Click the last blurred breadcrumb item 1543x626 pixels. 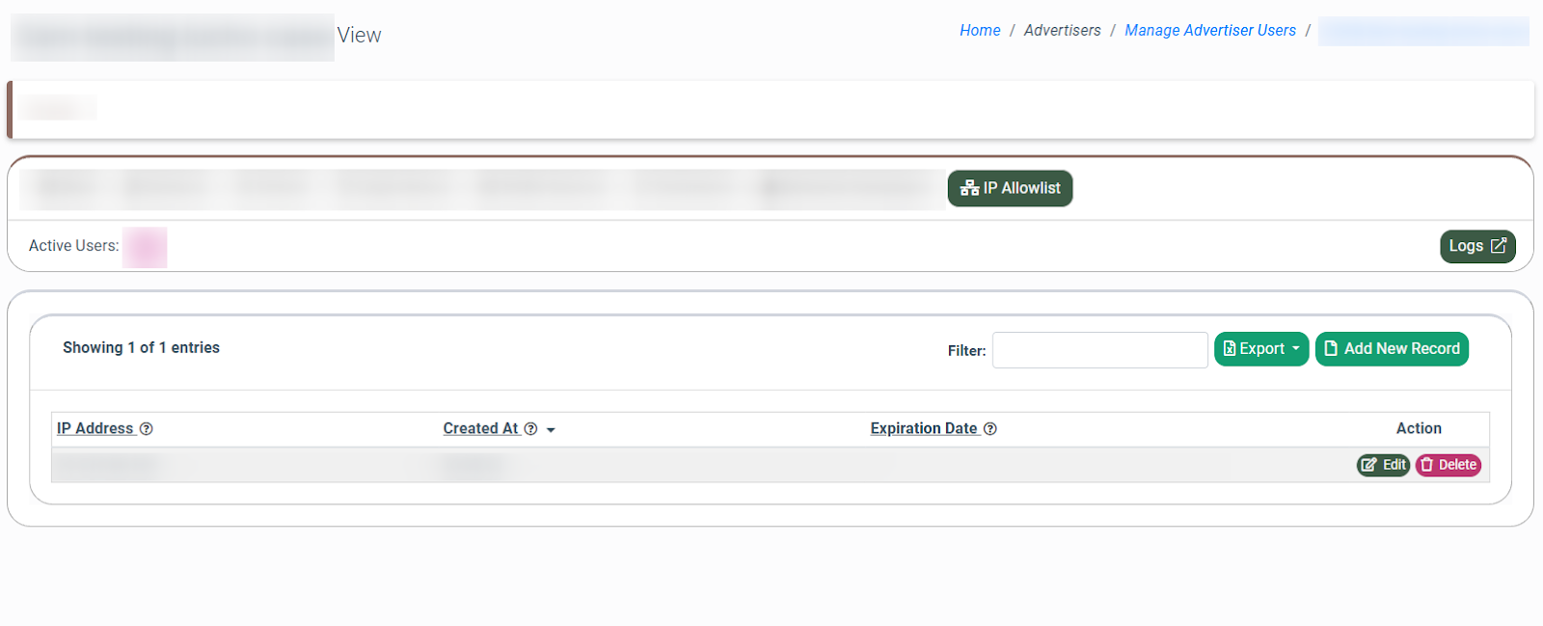pos(1422,31)
